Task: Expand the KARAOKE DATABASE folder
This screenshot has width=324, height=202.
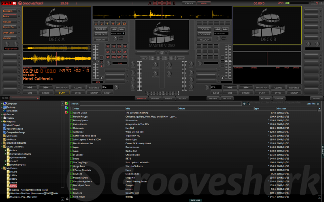Action: coord(2,143)
